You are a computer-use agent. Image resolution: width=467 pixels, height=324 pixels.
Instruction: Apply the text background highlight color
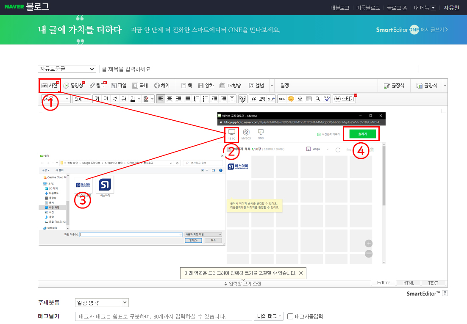(146, 99)
